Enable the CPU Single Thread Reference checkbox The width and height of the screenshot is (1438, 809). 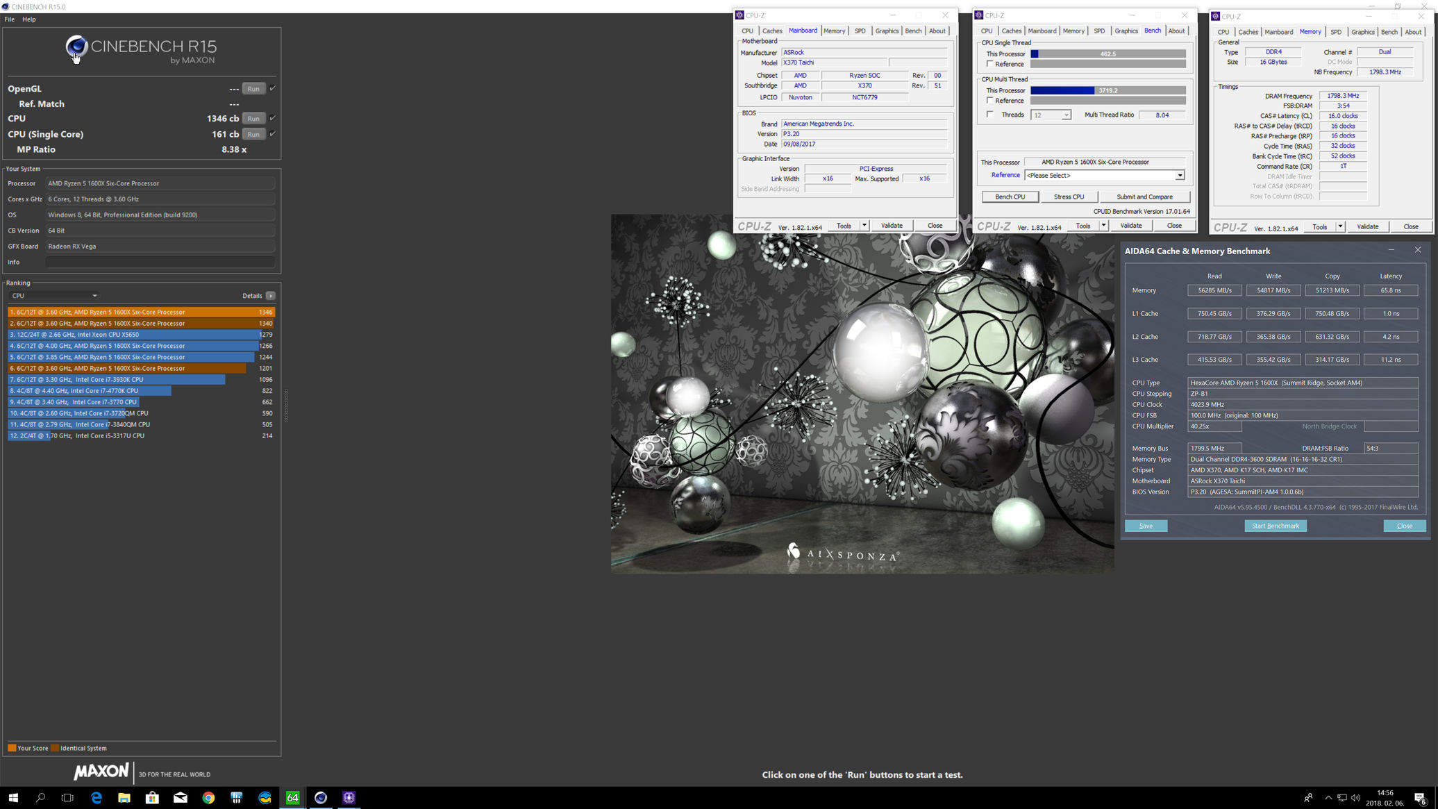coord(990,64)
